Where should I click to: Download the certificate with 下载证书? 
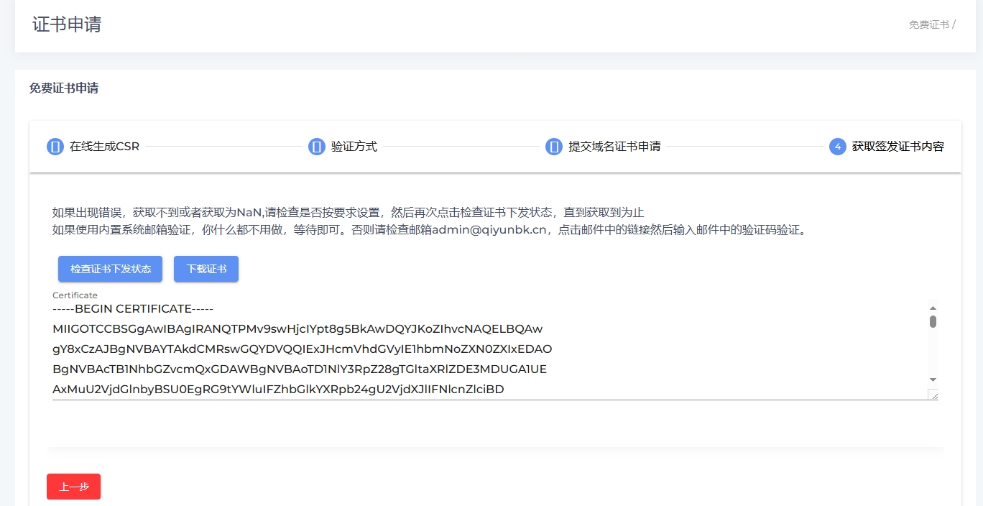click(206, 269)
